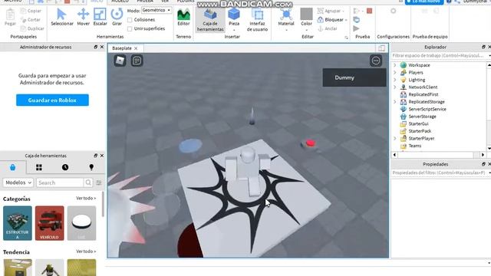The width and height of the screenshot is (491, 276).
Task: Toggle the viewport split-view icon
Action: (382, 48)
